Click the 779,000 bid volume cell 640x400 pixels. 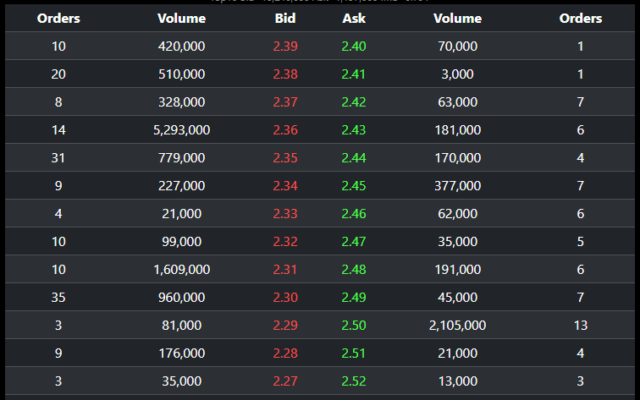(x=181, y=157)
